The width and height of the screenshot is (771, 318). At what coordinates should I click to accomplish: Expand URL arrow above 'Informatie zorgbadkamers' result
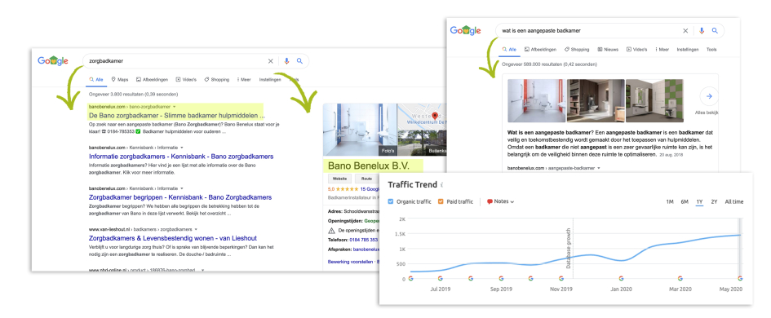[x=181, y=148]
